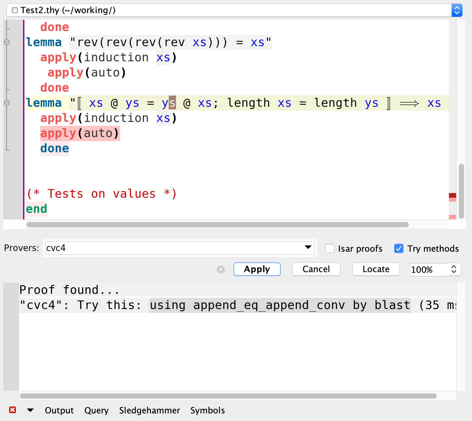Open the Test2.thy buffer selector dropdown

pos(457,10)
